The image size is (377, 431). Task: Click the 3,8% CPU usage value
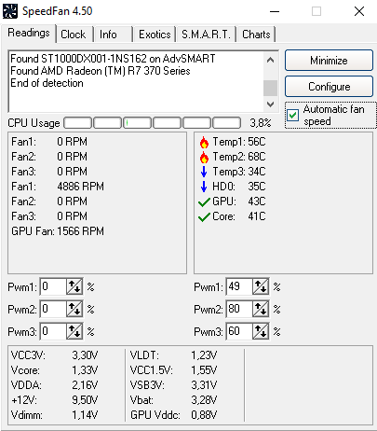261,123
